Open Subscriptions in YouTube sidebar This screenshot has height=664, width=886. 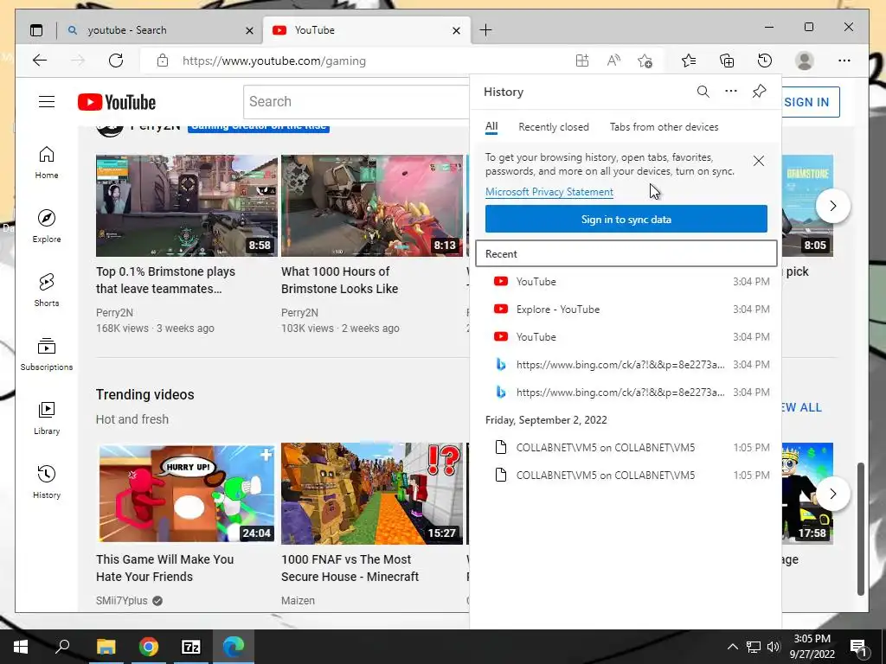point(47,354)
